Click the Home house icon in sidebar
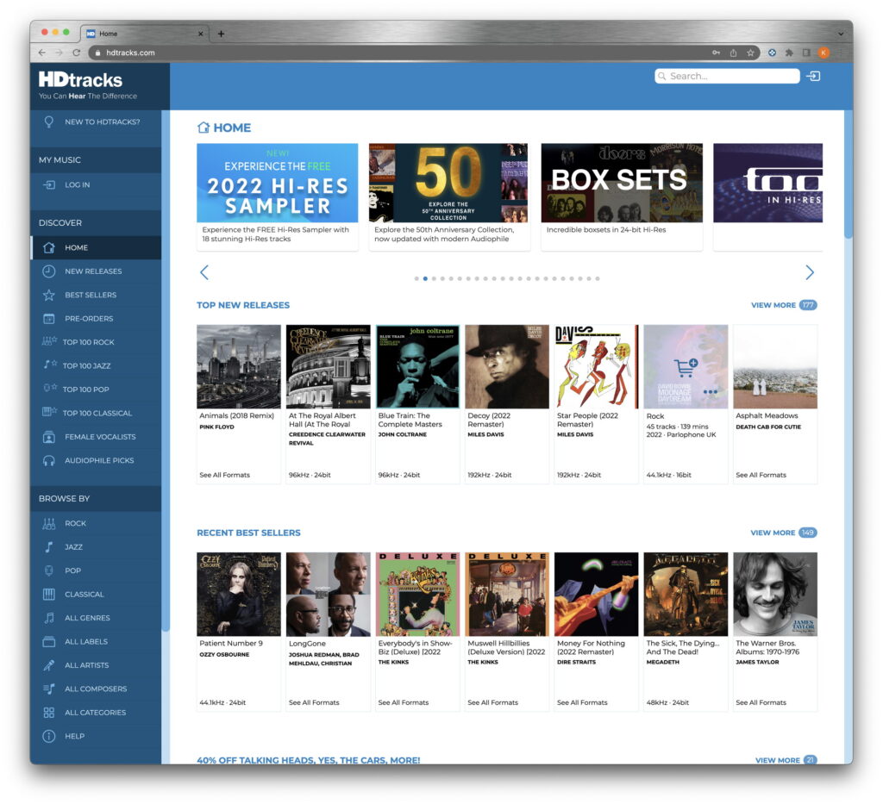Image resolution: width=883 pixels, height=804 pixels. (49, 247)
